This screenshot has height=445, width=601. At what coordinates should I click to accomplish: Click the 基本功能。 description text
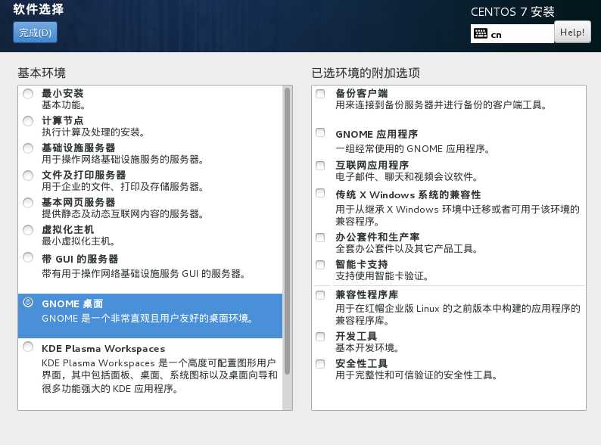pos(64,105)
